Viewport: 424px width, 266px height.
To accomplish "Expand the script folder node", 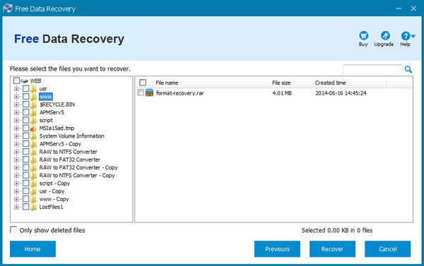I will coord(16,120).
